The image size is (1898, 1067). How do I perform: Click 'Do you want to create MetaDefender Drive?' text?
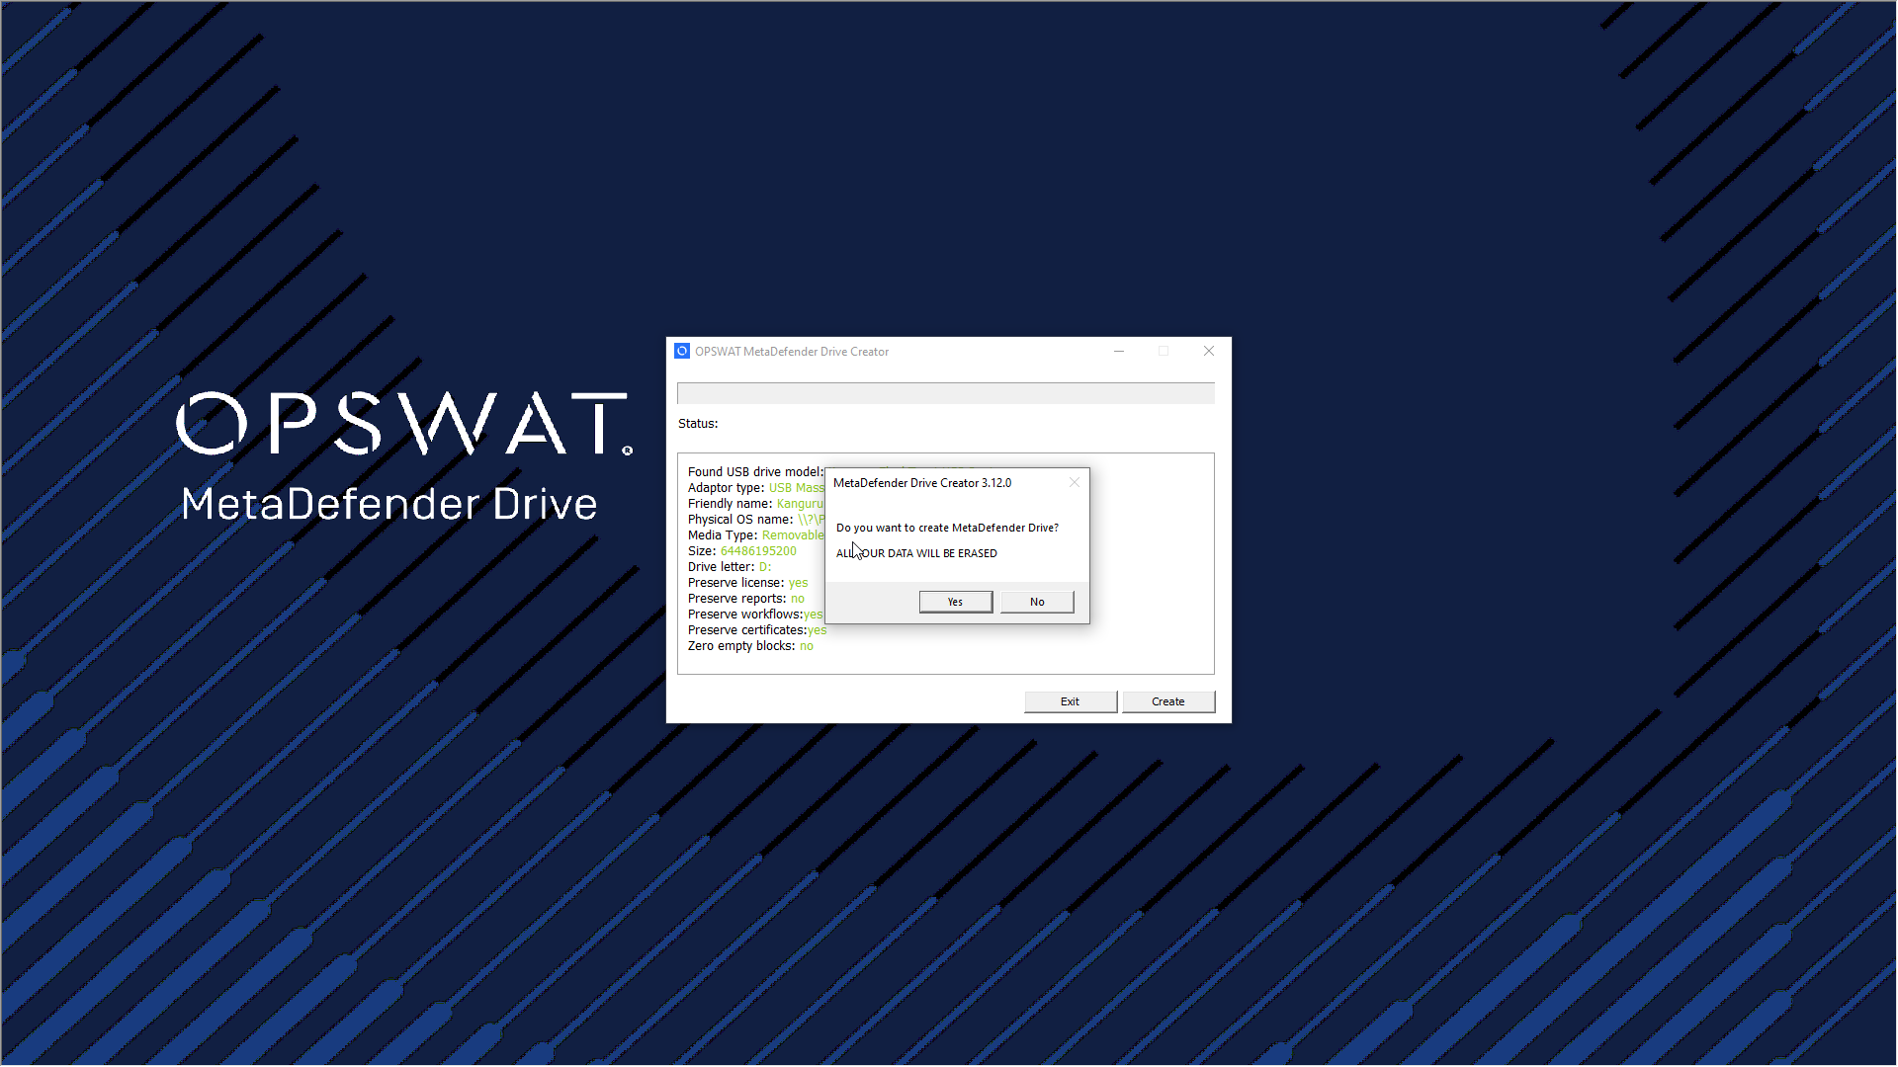tap(947, 528)
